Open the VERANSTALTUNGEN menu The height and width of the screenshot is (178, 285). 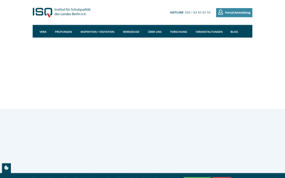point(209,32)
